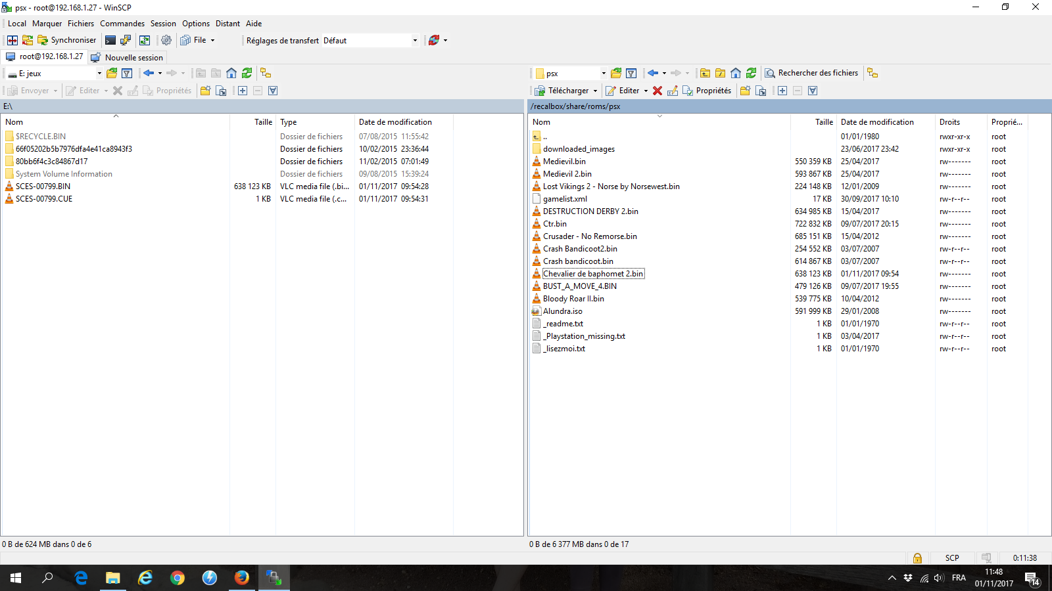Open the Aide menu
1052x591 pixels.
pos(254,24)
